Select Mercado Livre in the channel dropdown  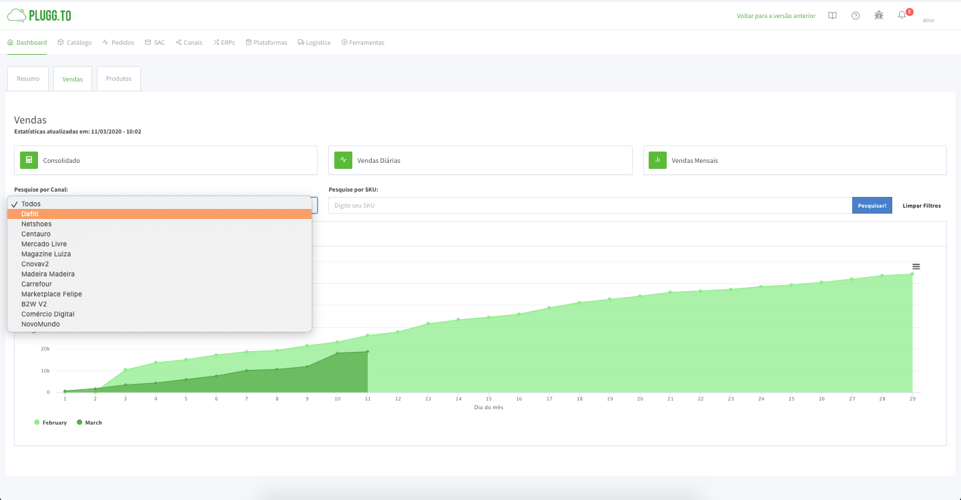44,244
